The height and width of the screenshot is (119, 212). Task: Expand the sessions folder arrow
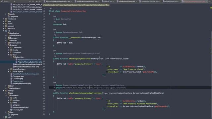tap(9, 100)
